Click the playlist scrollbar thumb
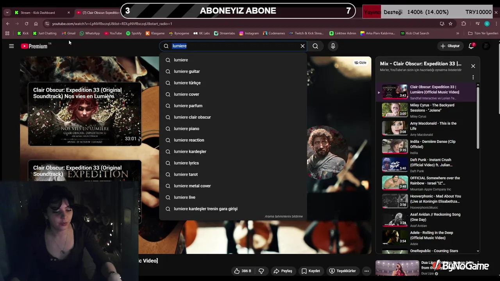The width and height of the screenshot is (500, 281). 478,117
